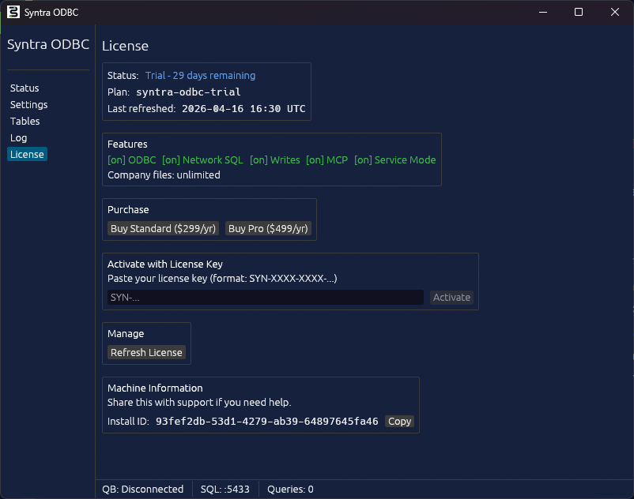Image resolution: width=634 pixels, height=499 pixels.
Task: Click the '[on] ODBC' feature label
Action: 132,159
